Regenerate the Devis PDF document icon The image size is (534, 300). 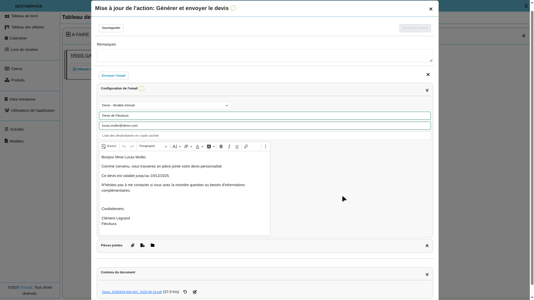[185, 292]
